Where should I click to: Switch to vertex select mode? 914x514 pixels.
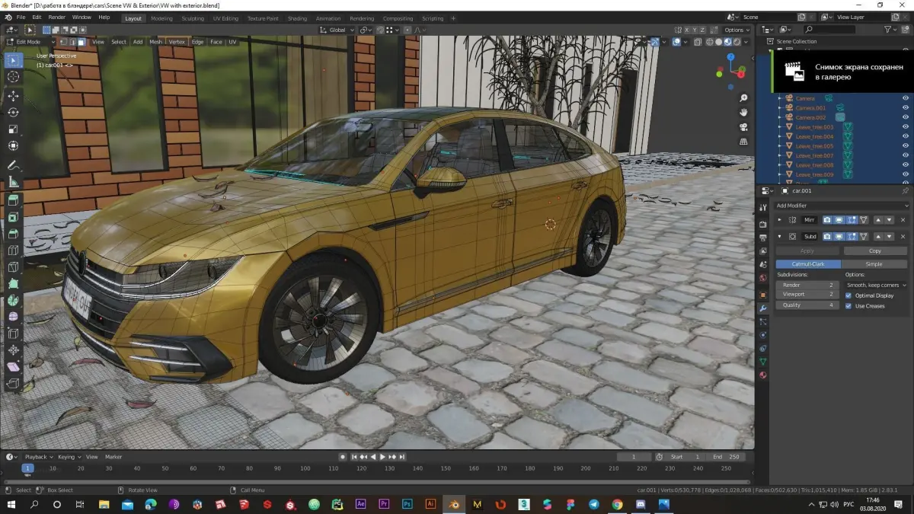point(64,42)
